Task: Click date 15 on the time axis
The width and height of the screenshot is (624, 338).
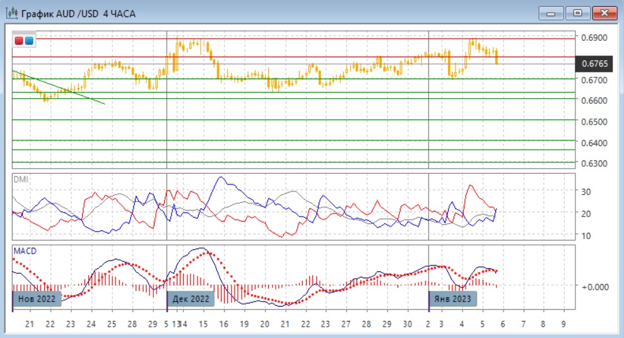Action: [x=203, y=324]
